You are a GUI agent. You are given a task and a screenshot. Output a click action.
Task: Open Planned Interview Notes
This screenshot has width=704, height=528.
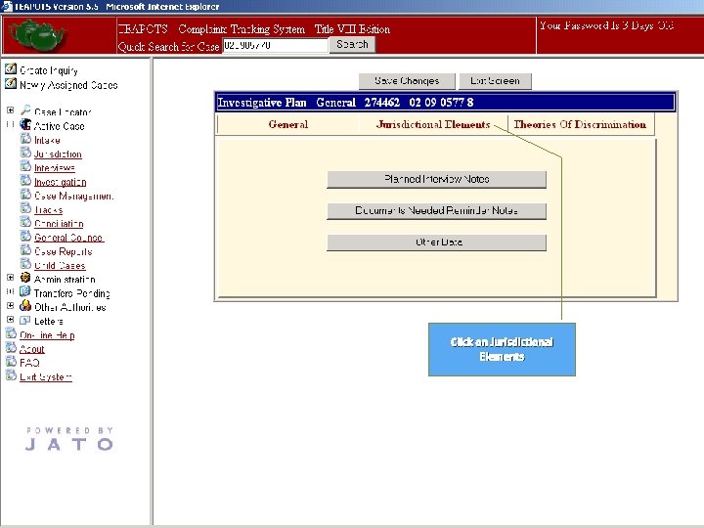point(436,179)
